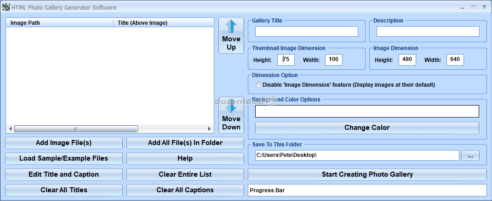The height and width of the screenshot is (201, 492).
Task: Click the list's right scroll arrow
Action: point(210,129)
